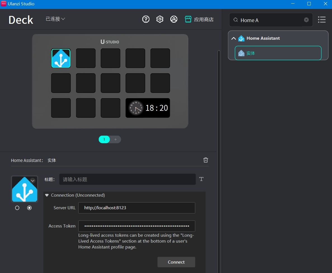Select the Home Assistant key on deck
332x273 pixels.
pos(61,58)
